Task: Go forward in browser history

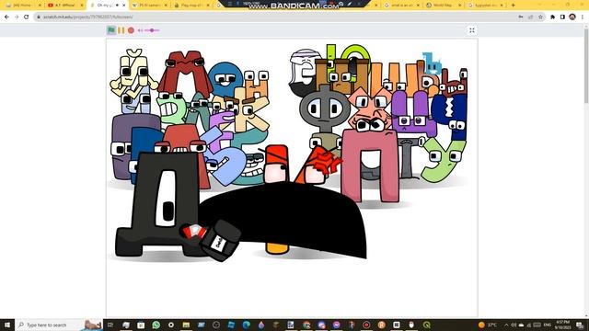Action: (17, 17)
